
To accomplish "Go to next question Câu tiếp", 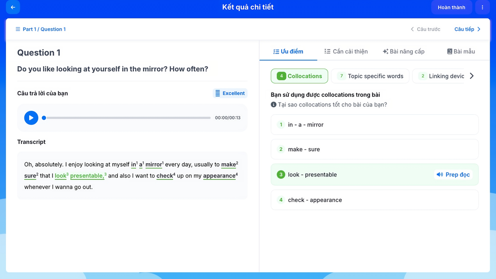I will [467, 29].
